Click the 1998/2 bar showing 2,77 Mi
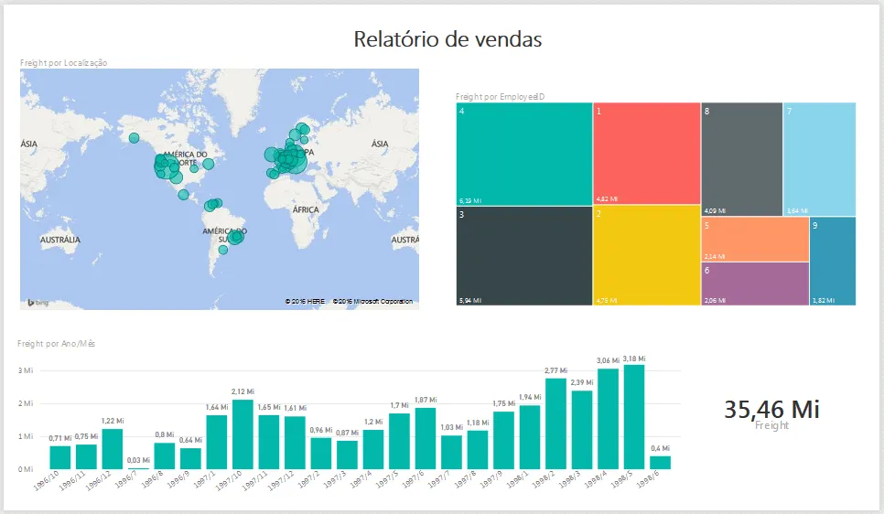Image resolution: width=884 pixels, height=514 pixels. (555, 423)
